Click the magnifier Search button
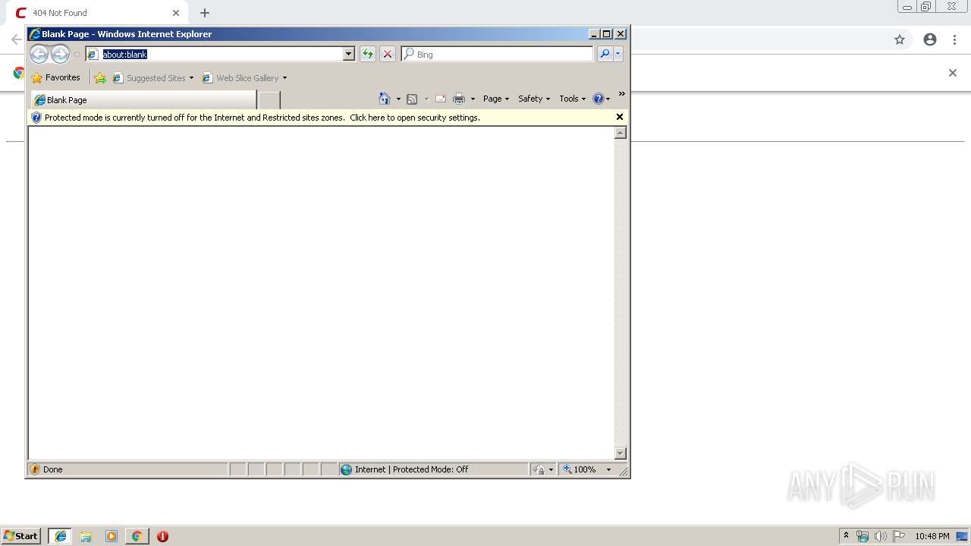Screen dimensions: 971x546 (x=605, y=54)
